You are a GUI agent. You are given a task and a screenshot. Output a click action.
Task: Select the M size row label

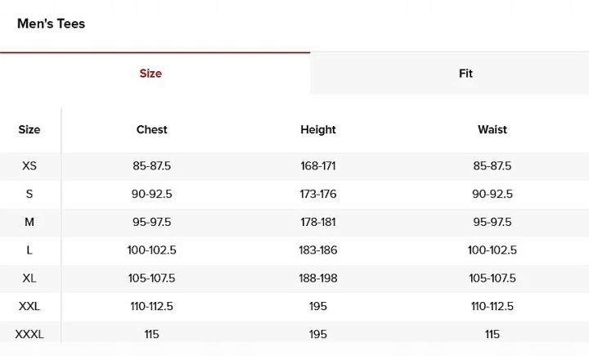click(29, 222)
